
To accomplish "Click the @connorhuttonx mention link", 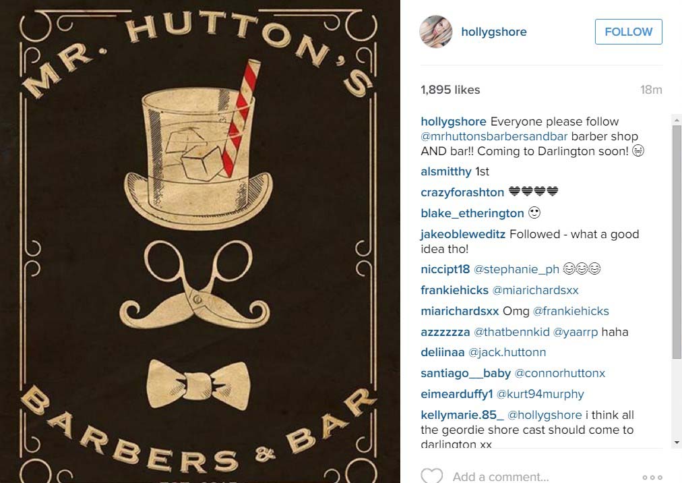I will point(560,373).
